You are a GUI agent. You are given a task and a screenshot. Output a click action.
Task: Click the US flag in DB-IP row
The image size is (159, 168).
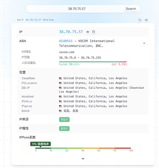(x=61, y=88)
